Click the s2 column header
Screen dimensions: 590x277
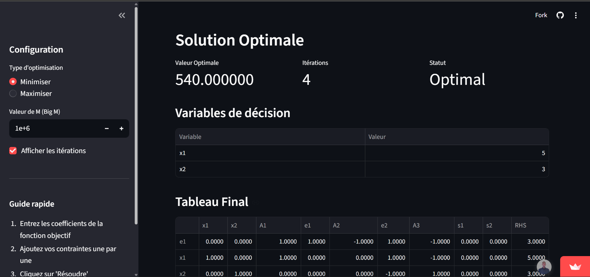pos(496,225)
